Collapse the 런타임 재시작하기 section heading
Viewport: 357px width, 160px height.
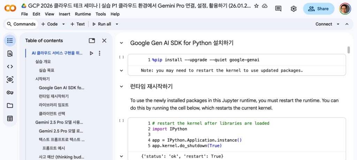point(122,87)
